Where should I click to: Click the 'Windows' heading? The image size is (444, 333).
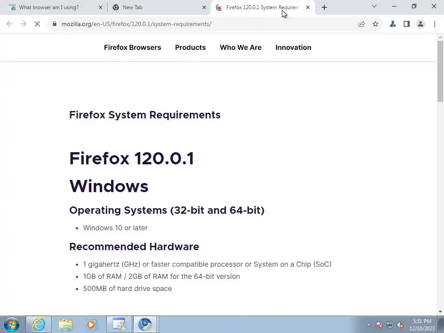click(109, 186)
